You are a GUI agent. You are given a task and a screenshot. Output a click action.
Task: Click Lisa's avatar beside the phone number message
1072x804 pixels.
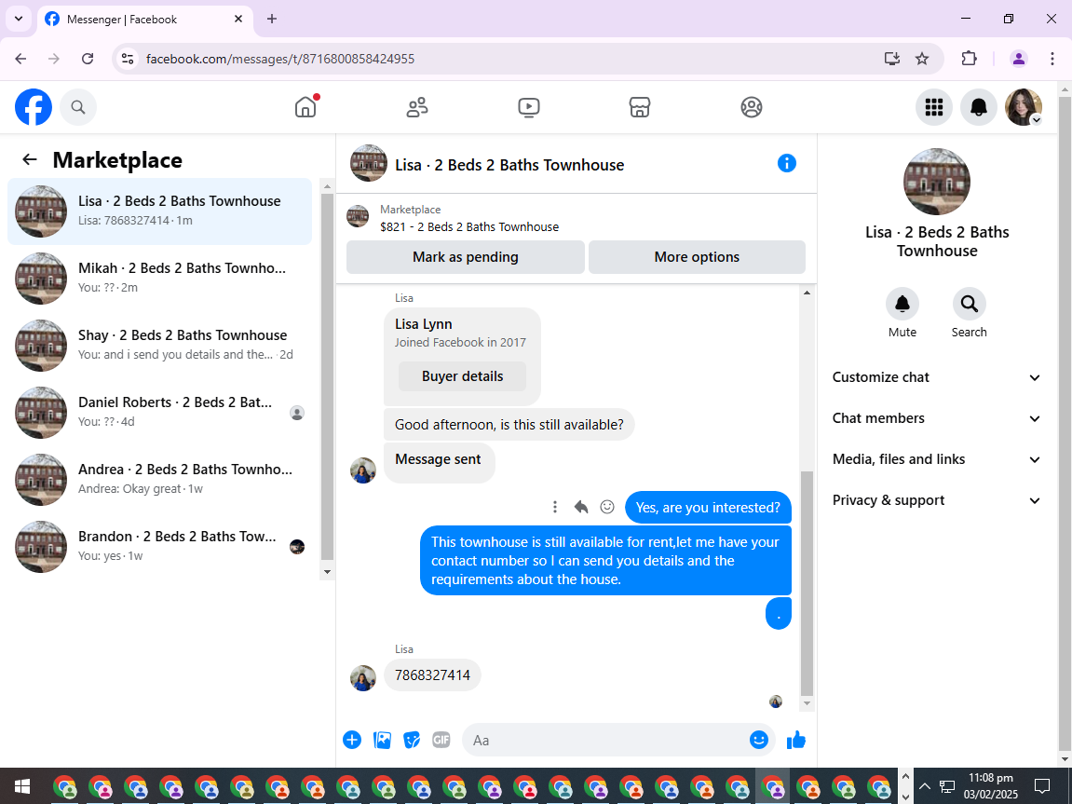[x=363, y=678]
